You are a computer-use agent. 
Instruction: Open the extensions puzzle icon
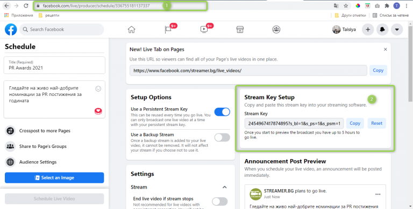(x=387, y=6)
